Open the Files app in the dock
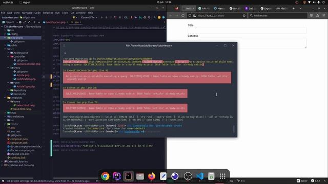This screenshot has width=328, height=184. tap(140, 176)
